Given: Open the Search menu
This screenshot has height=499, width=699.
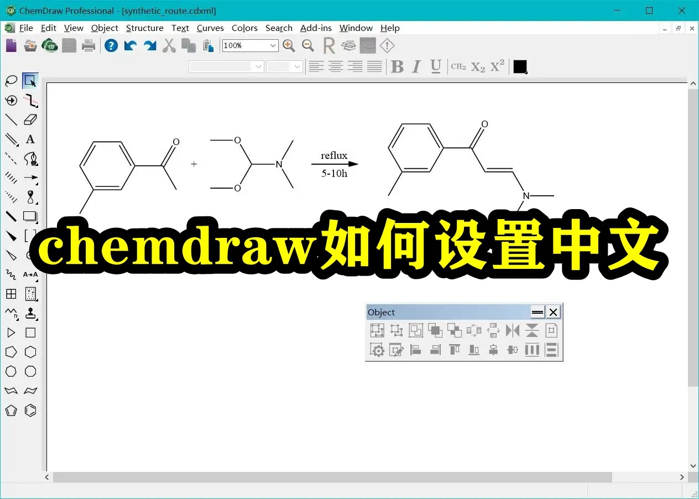Looking at the screenshot, I should [x=279, y=28].
